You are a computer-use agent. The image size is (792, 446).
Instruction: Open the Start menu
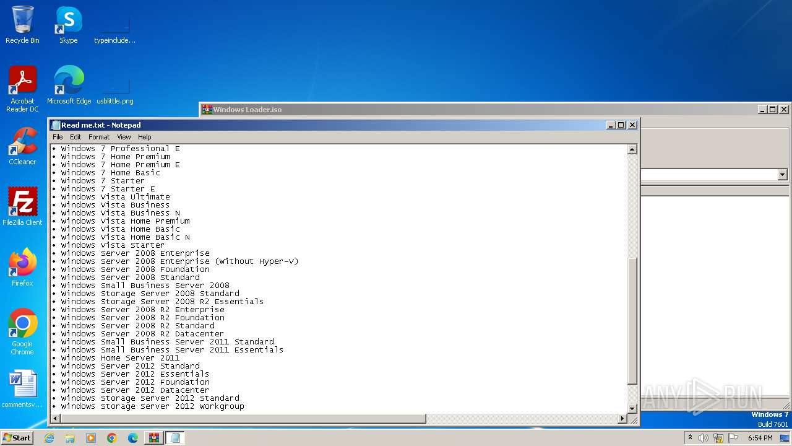click(17, 438)
